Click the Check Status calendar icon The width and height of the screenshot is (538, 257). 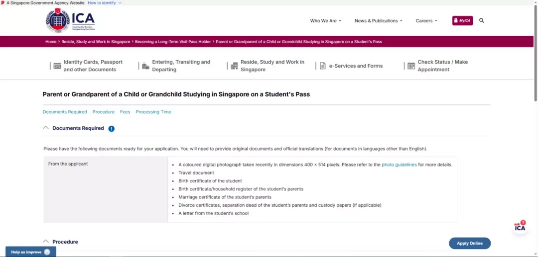(x=411, y=66)
